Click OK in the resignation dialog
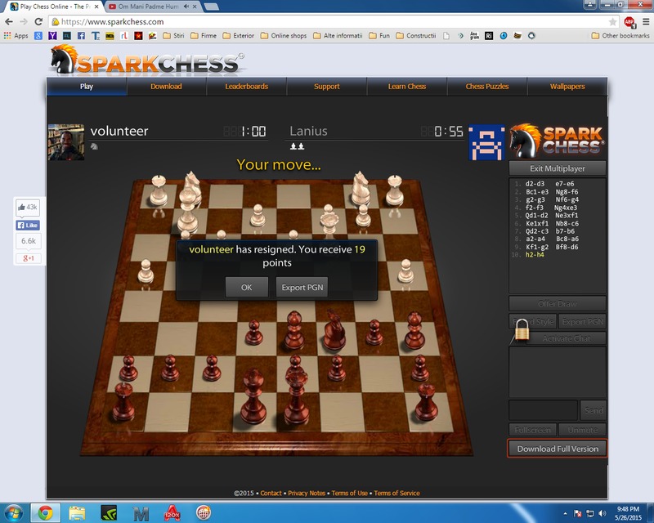 [247, 287]
